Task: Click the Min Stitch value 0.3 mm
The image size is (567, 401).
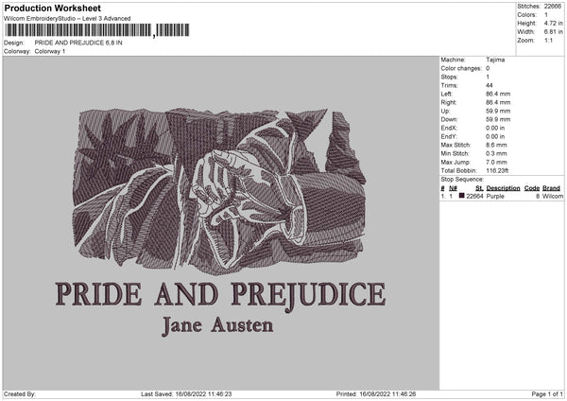Action: (x=496, y=153)
